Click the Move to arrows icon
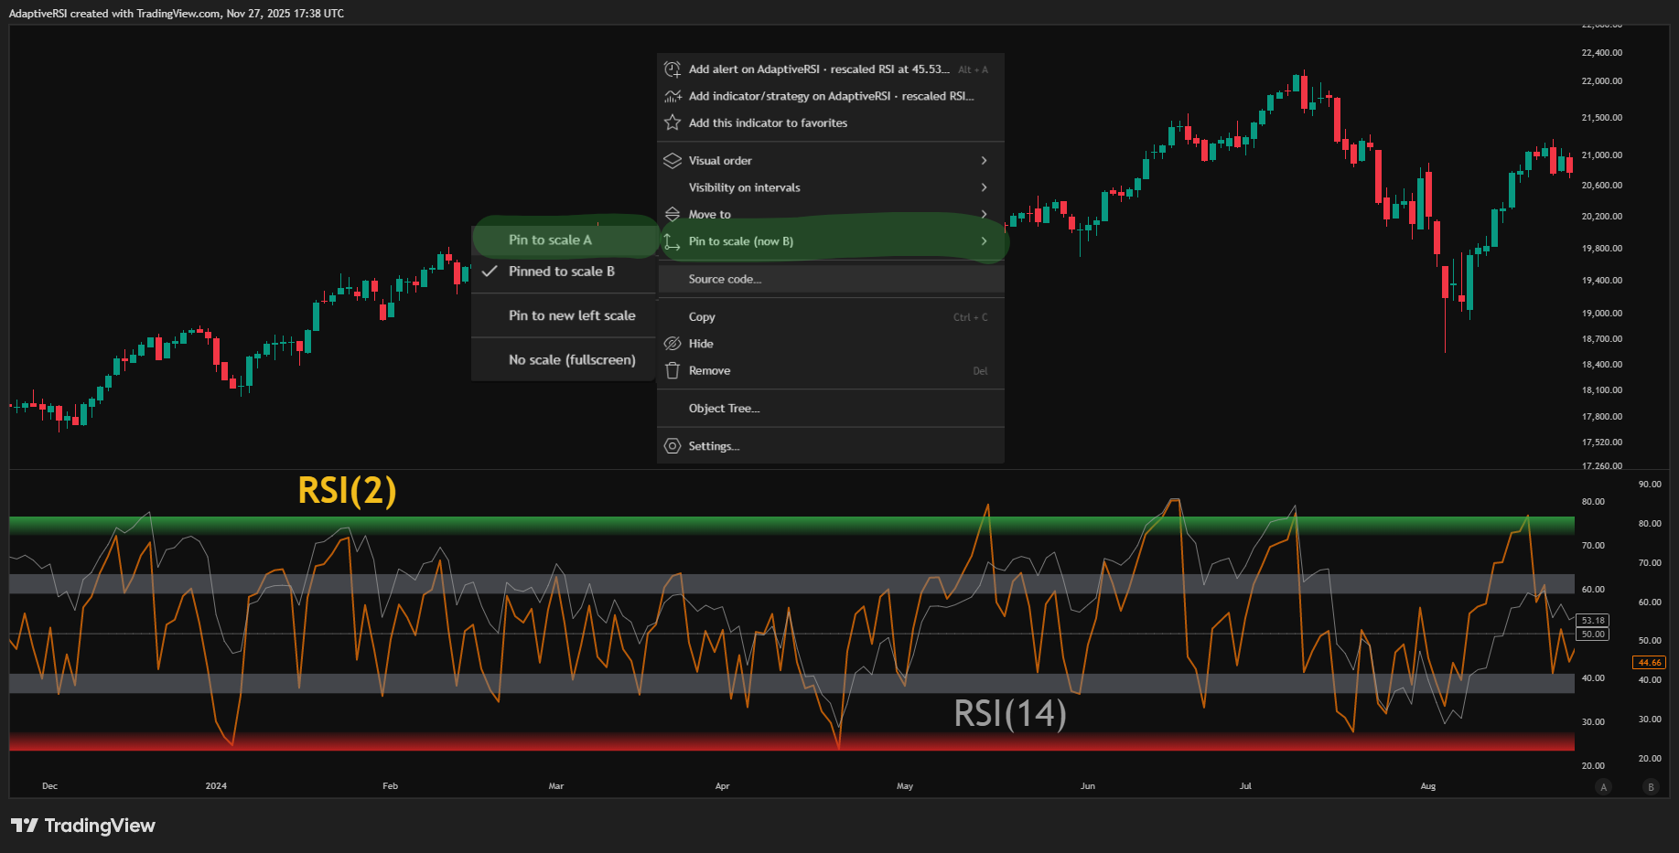The width and height of the screenshot is (1679, 853). [673, 214]
